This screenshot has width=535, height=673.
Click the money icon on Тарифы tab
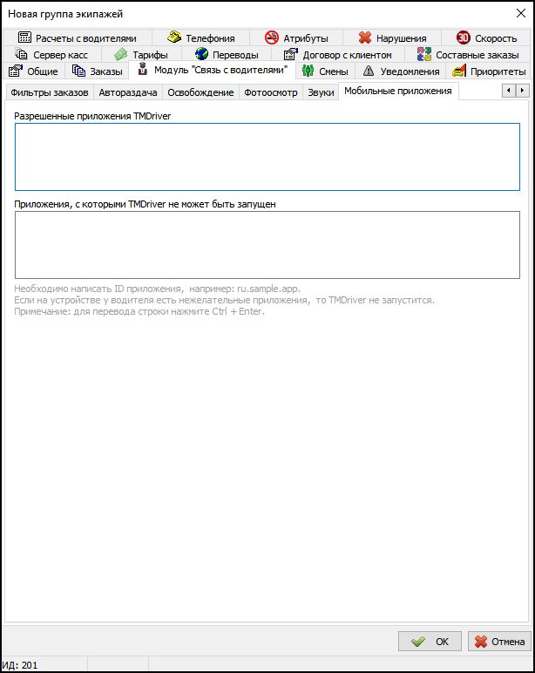[121, 55]
